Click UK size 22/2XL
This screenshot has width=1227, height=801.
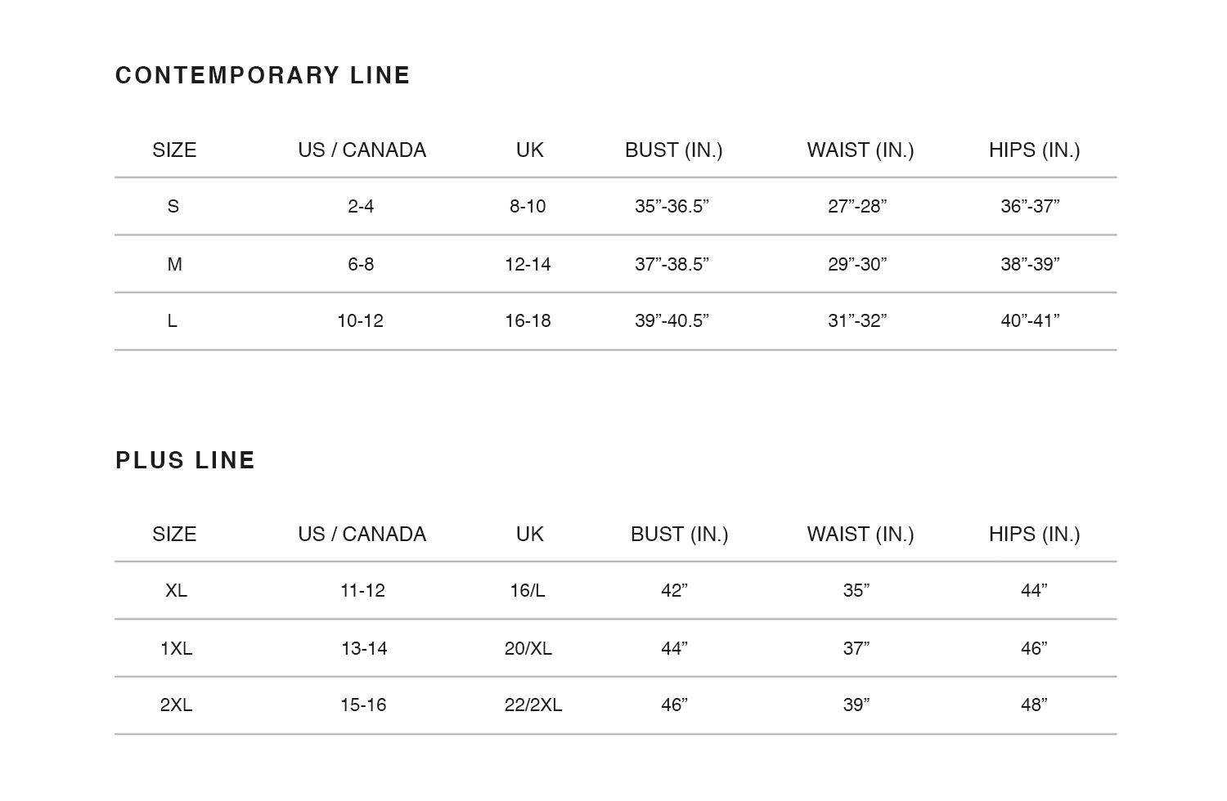pyautogui.click(x=533, y=705)
